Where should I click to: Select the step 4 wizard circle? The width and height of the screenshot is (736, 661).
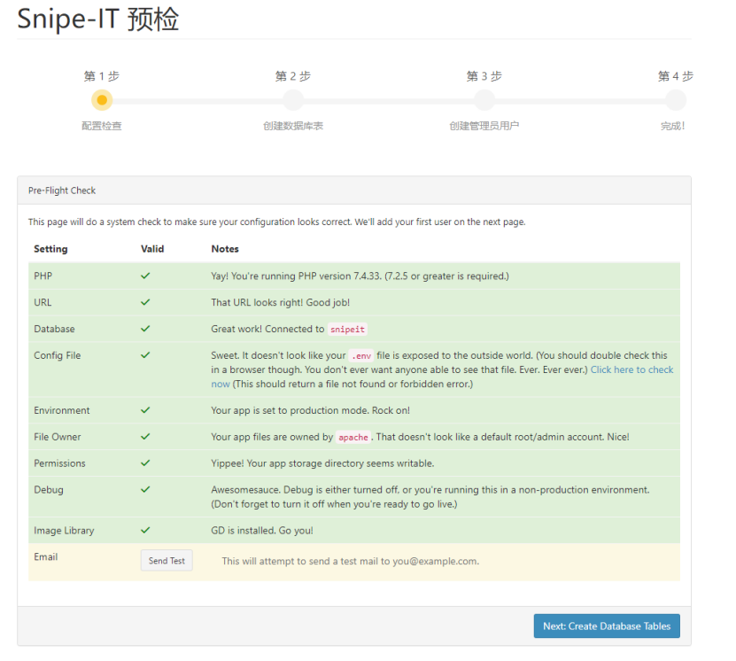pyautogui.click(x=676, y=100)
